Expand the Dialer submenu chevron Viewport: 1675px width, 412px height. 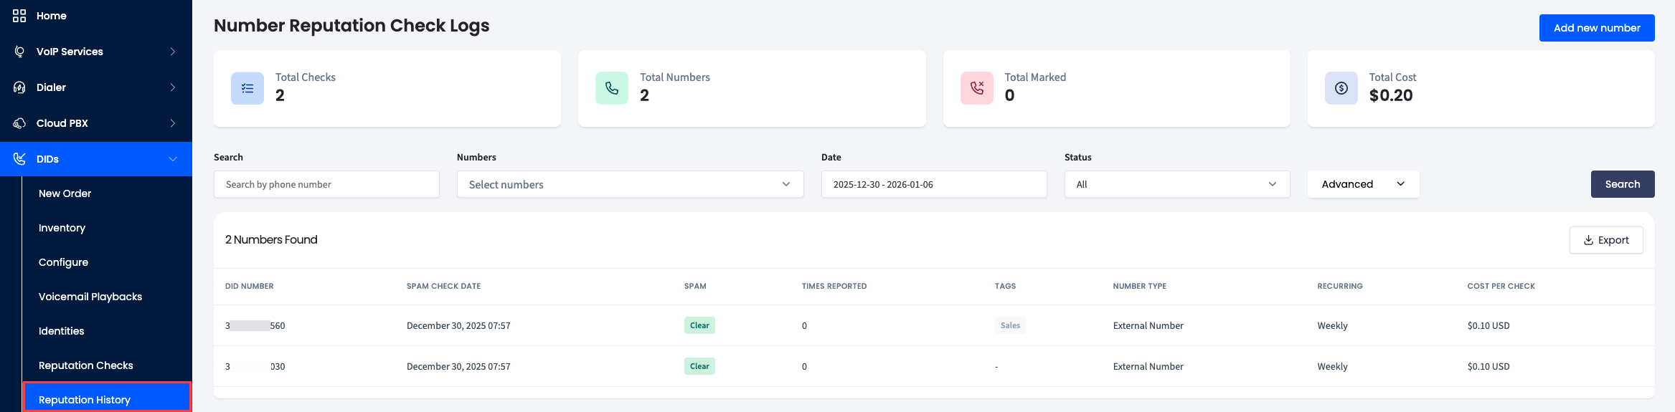[173, 87]
